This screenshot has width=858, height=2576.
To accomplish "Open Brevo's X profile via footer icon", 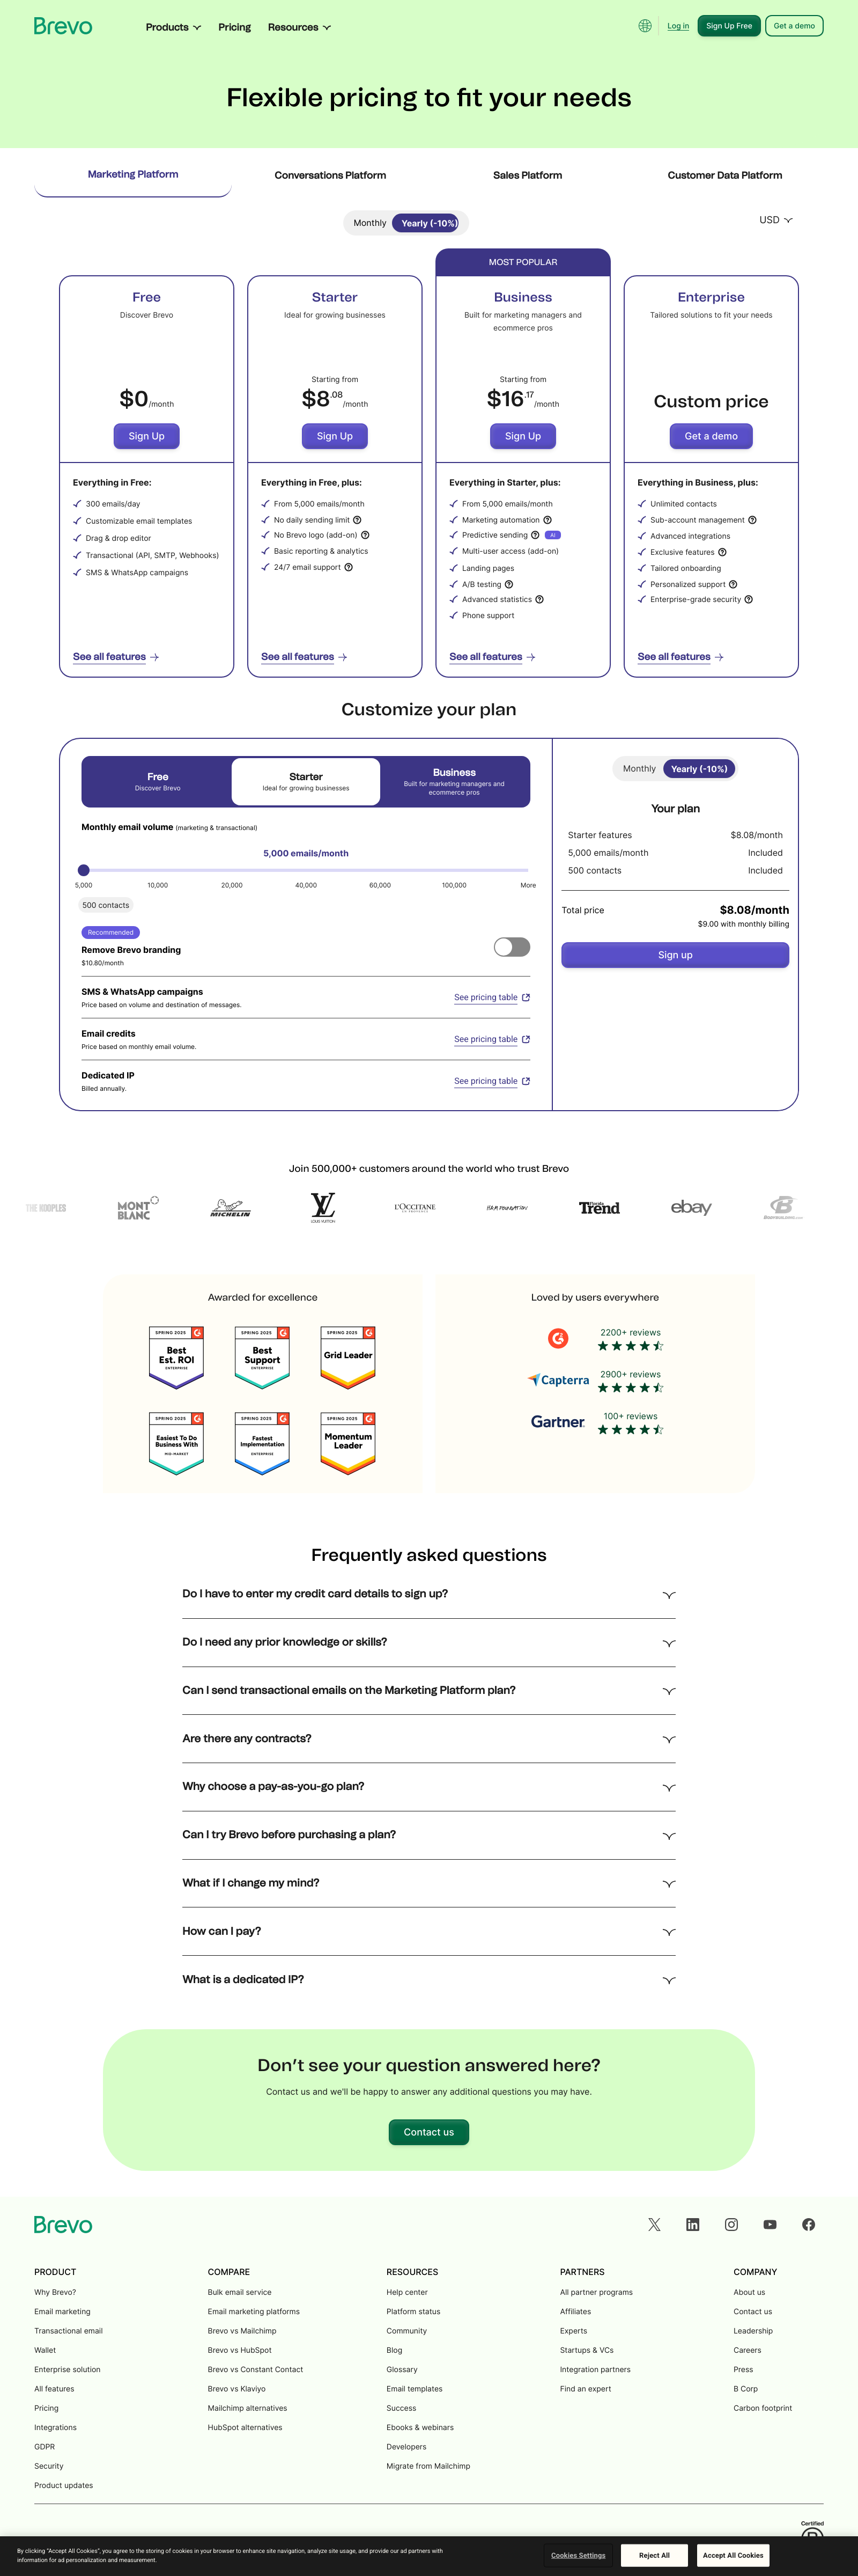I will pyautogui.click(x=654, y=2224).
